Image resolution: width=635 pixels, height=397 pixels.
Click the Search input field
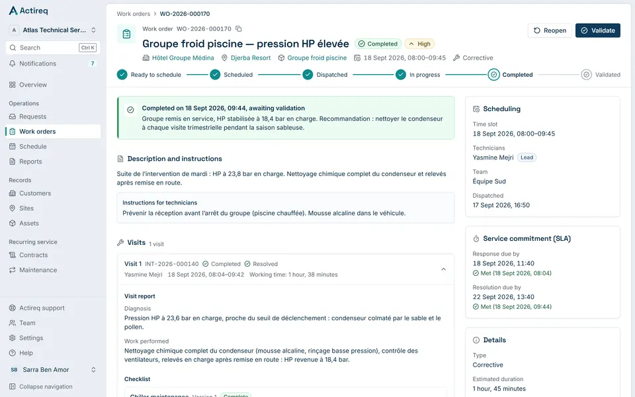point(53,48)
